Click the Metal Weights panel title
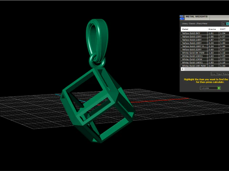Image resolution: width=229 pixels, height=171 pixels. [x=197, y=17]
